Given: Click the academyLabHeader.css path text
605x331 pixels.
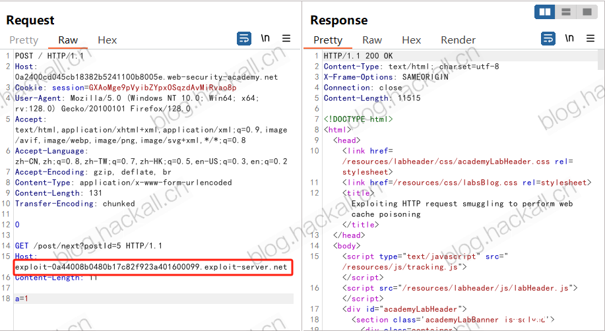Looking at the screenshot, I should (x=445, y=162).
